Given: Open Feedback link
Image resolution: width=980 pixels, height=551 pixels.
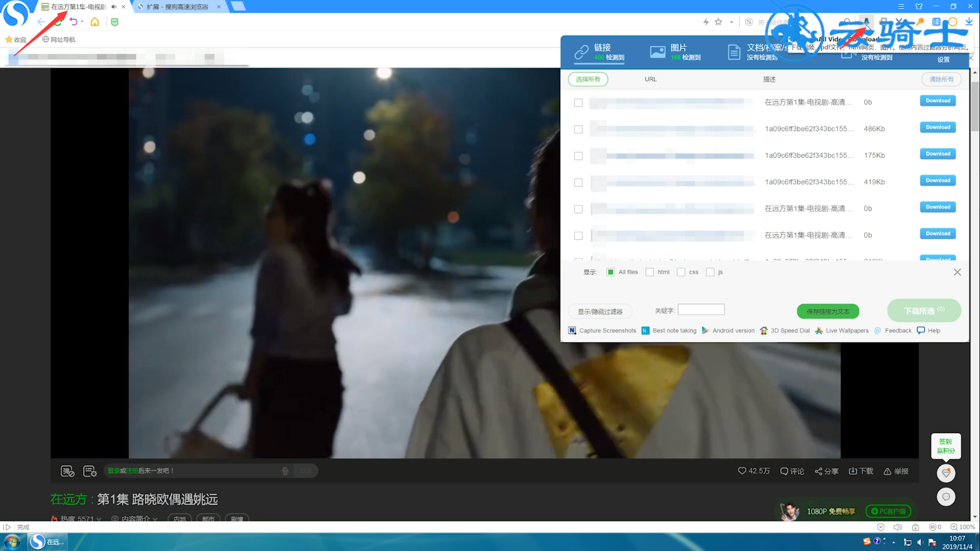Looking at the screenshot, I should (x=892, y=331).
